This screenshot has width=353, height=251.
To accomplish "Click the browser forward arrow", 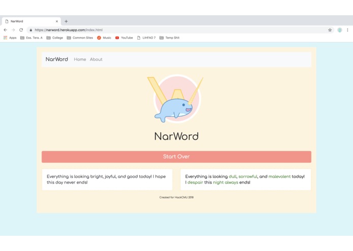I will coord(13,30).
